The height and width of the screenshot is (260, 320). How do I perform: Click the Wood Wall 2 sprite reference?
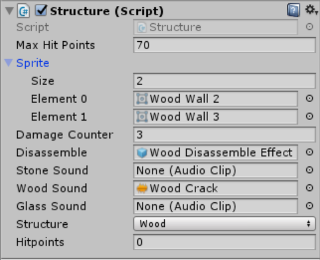tap(215, 99)
